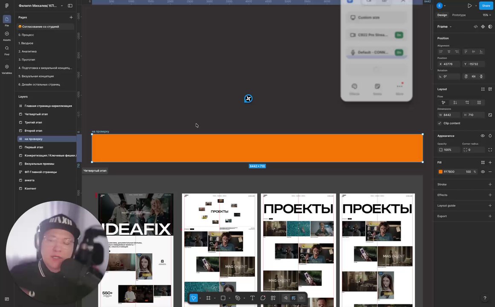Open Move tool options chevron

[x=200, y=298]
